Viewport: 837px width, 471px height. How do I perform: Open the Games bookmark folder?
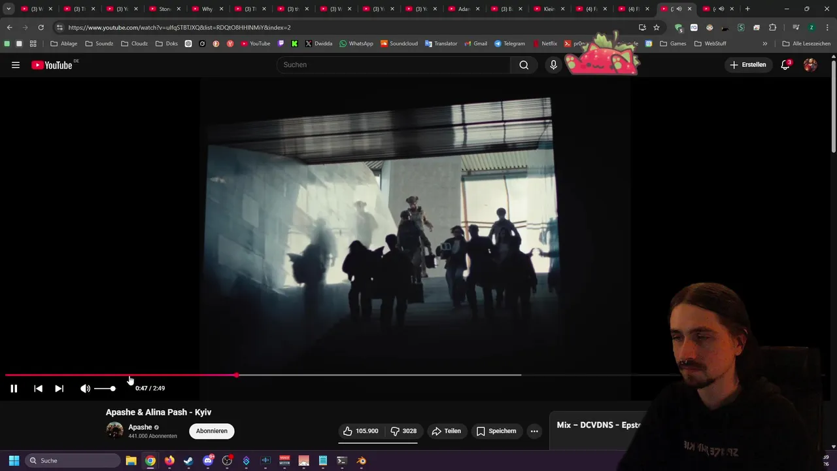(x=673, y=44)
